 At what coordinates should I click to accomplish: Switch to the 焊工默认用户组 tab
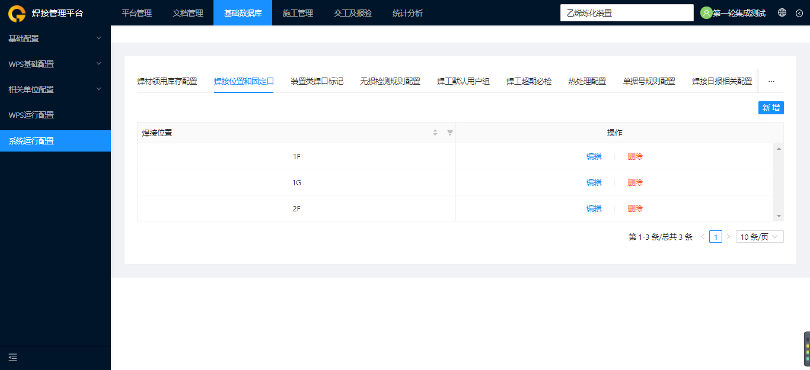(x=463, y=81)
